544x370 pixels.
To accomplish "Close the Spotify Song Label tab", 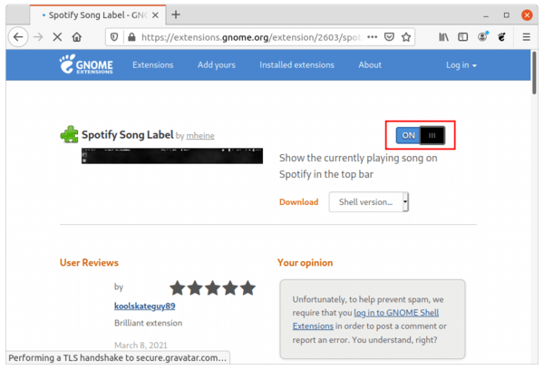I will [x=155, y=15].
